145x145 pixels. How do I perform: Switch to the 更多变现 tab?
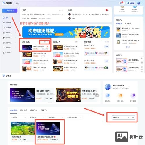coord(128,23)
